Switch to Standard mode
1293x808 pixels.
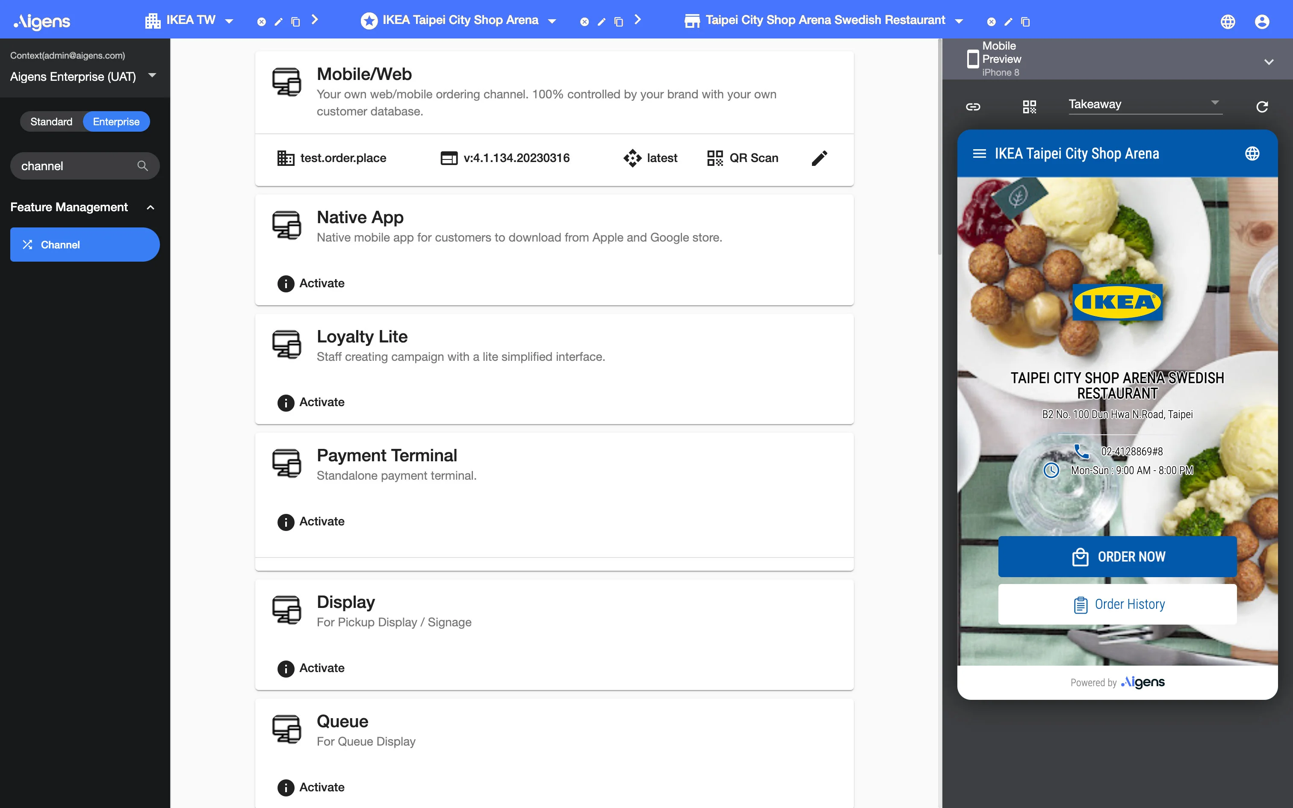tap(51, 121)
